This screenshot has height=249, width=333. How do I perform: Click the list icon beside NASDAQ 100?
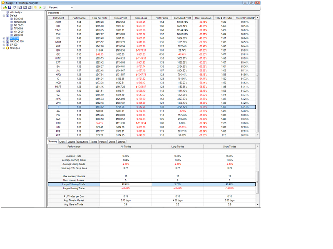pyautogui.click(x=7, y=41)
